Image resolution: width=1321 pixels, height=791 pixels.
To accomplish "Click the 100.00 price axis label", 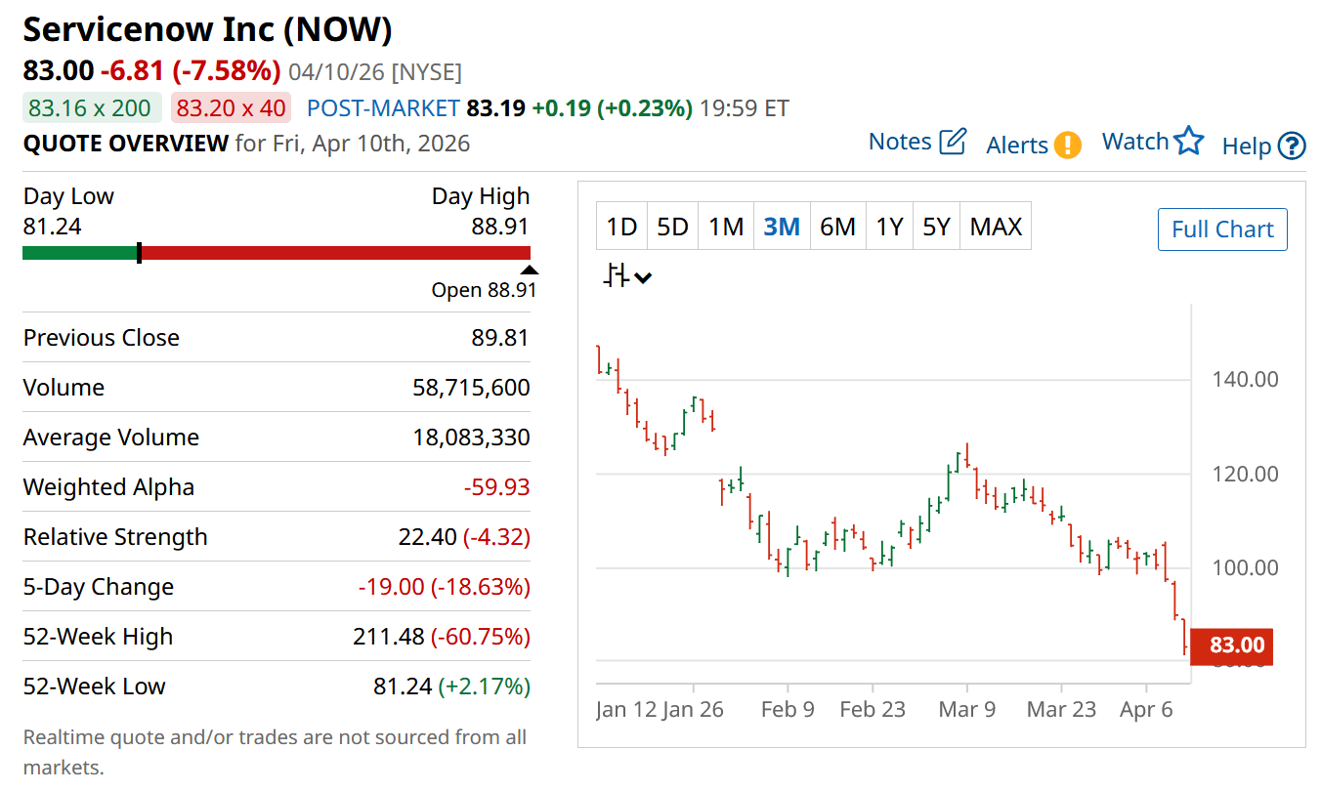I will click(x=1244, y=567).
